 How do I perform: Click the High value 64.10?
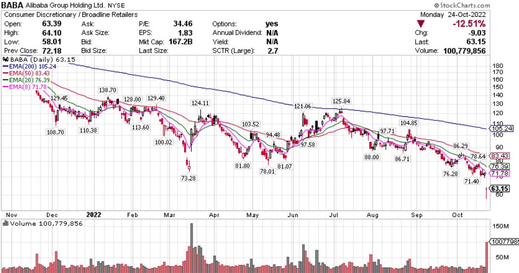[x=51, y=33]
